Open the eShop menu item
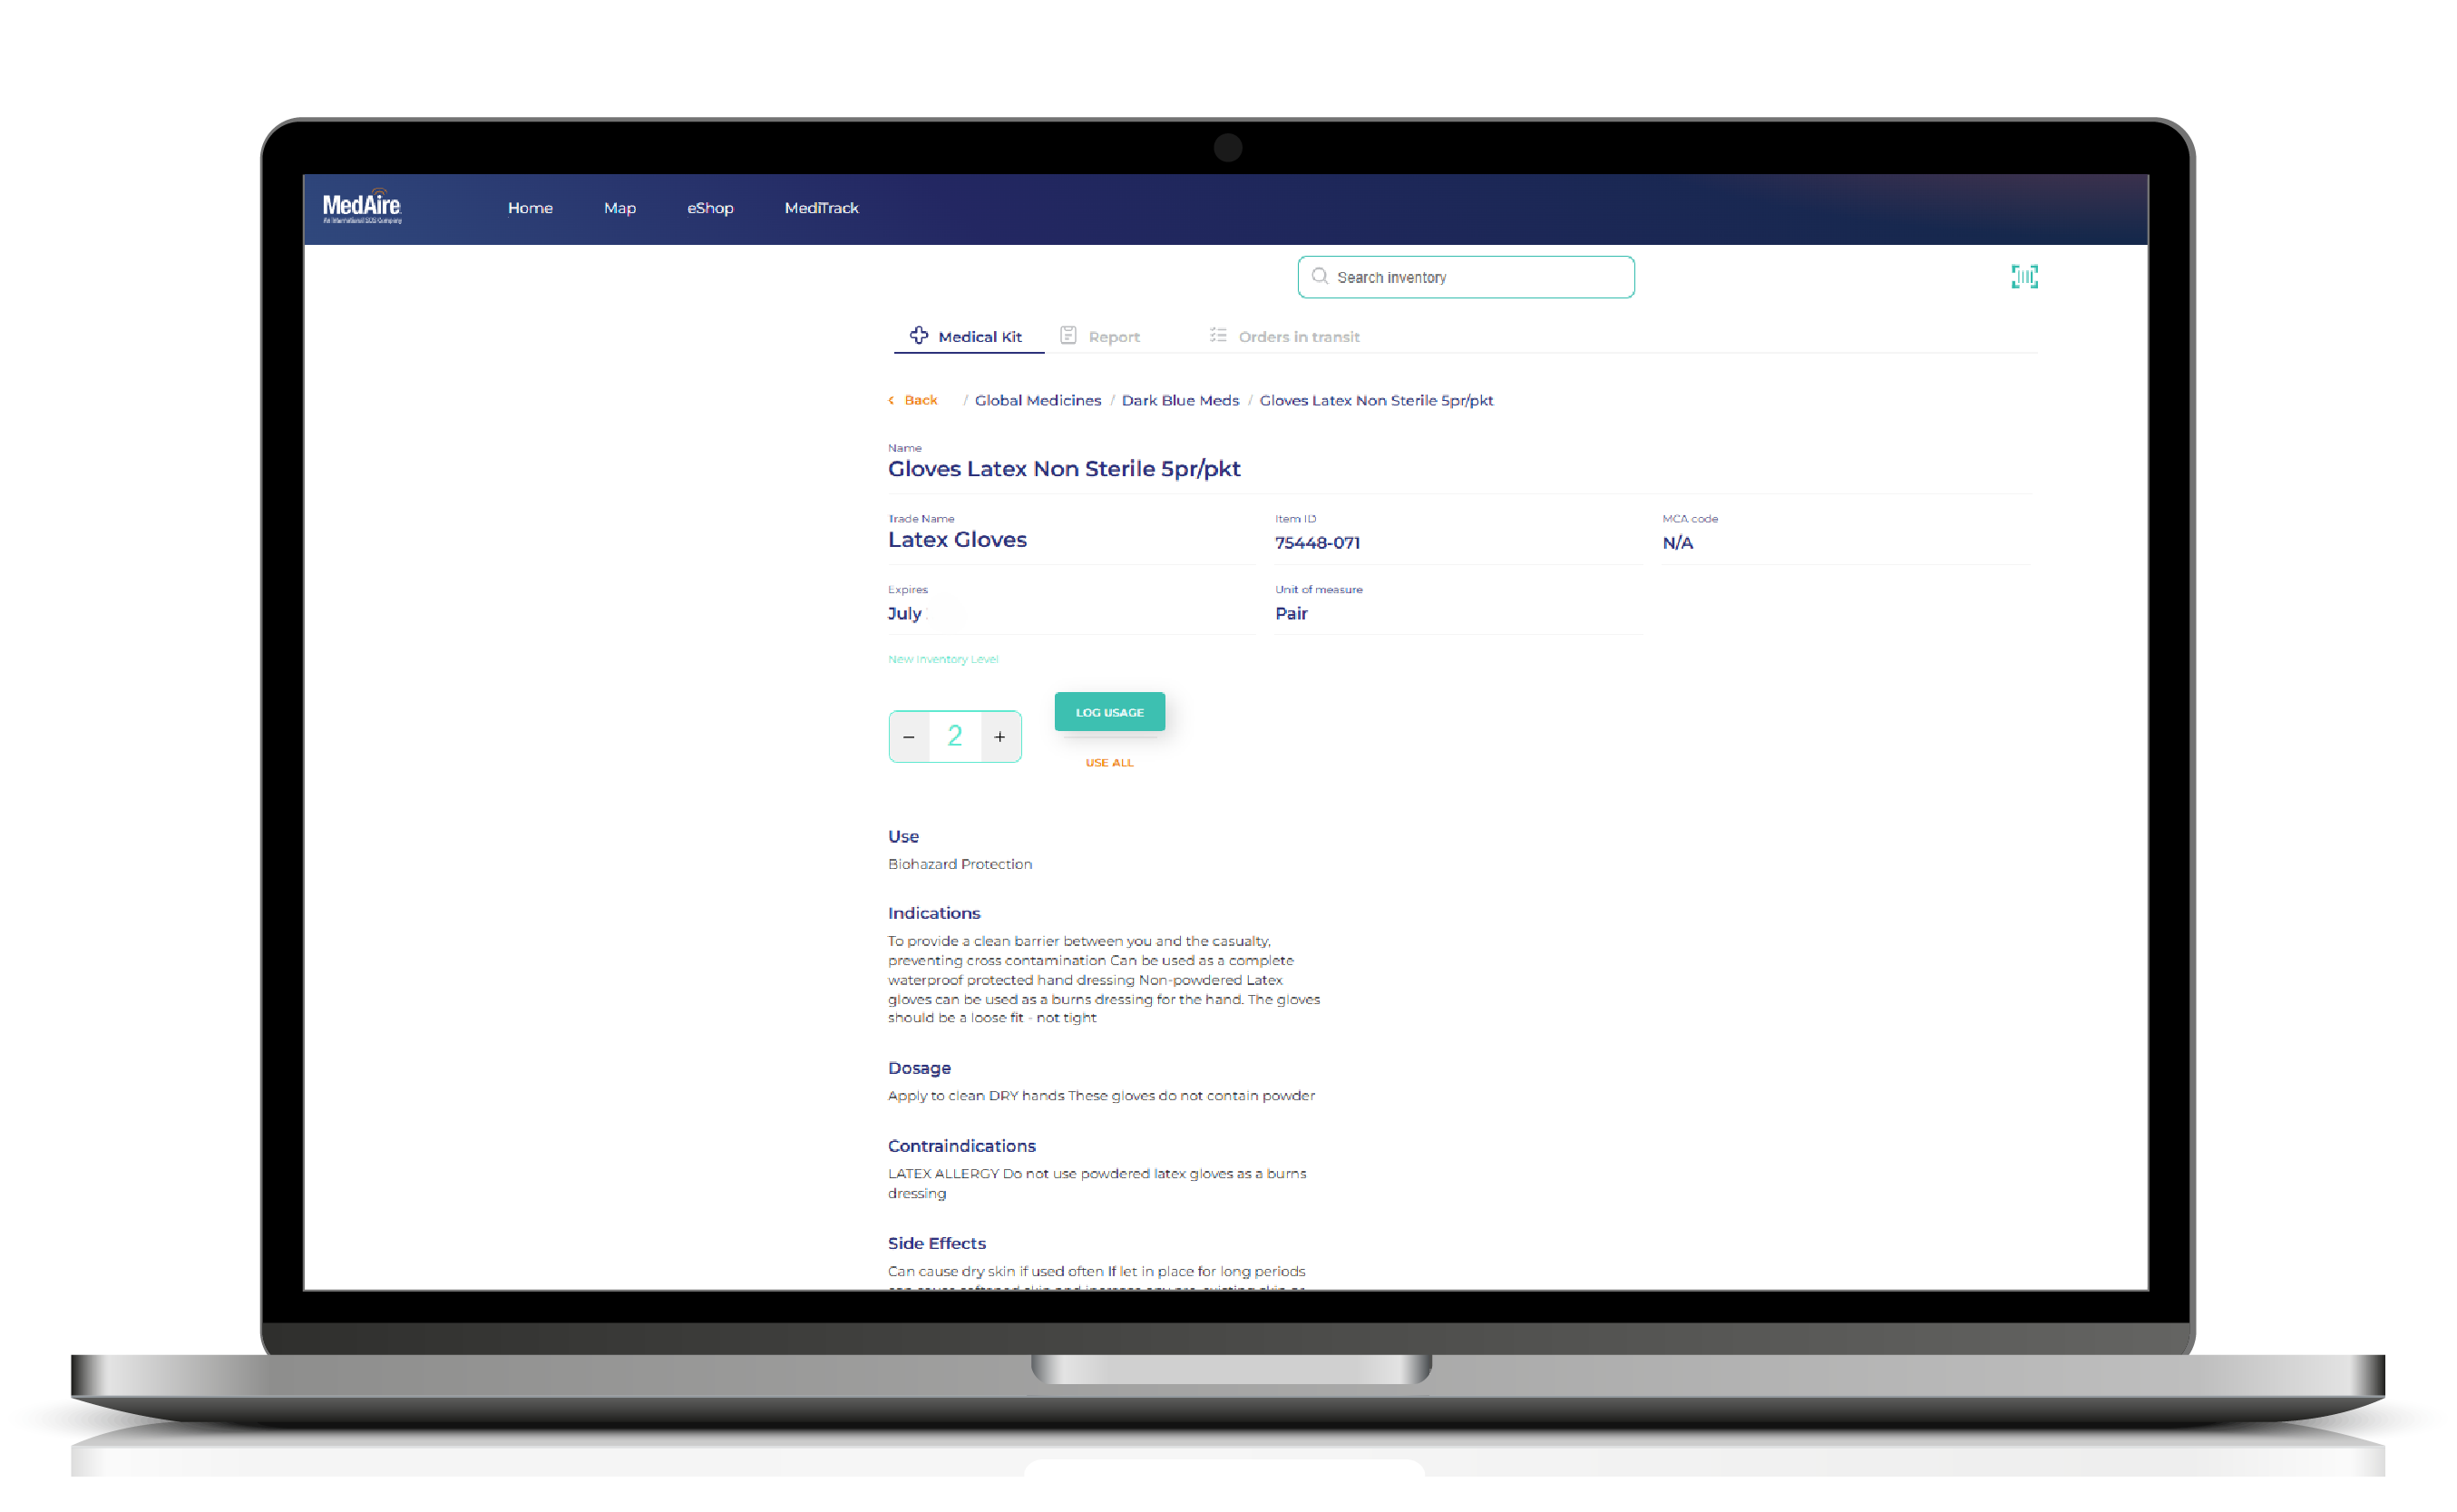Screen dimensions: 2457x1512 pyautogui.click(x=709, y=209)
